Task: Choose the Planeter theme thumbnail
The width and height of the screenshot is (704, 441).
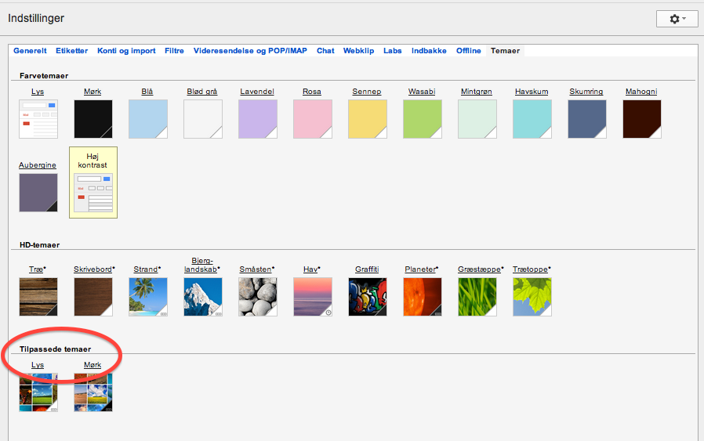Action: click(422, 297)
